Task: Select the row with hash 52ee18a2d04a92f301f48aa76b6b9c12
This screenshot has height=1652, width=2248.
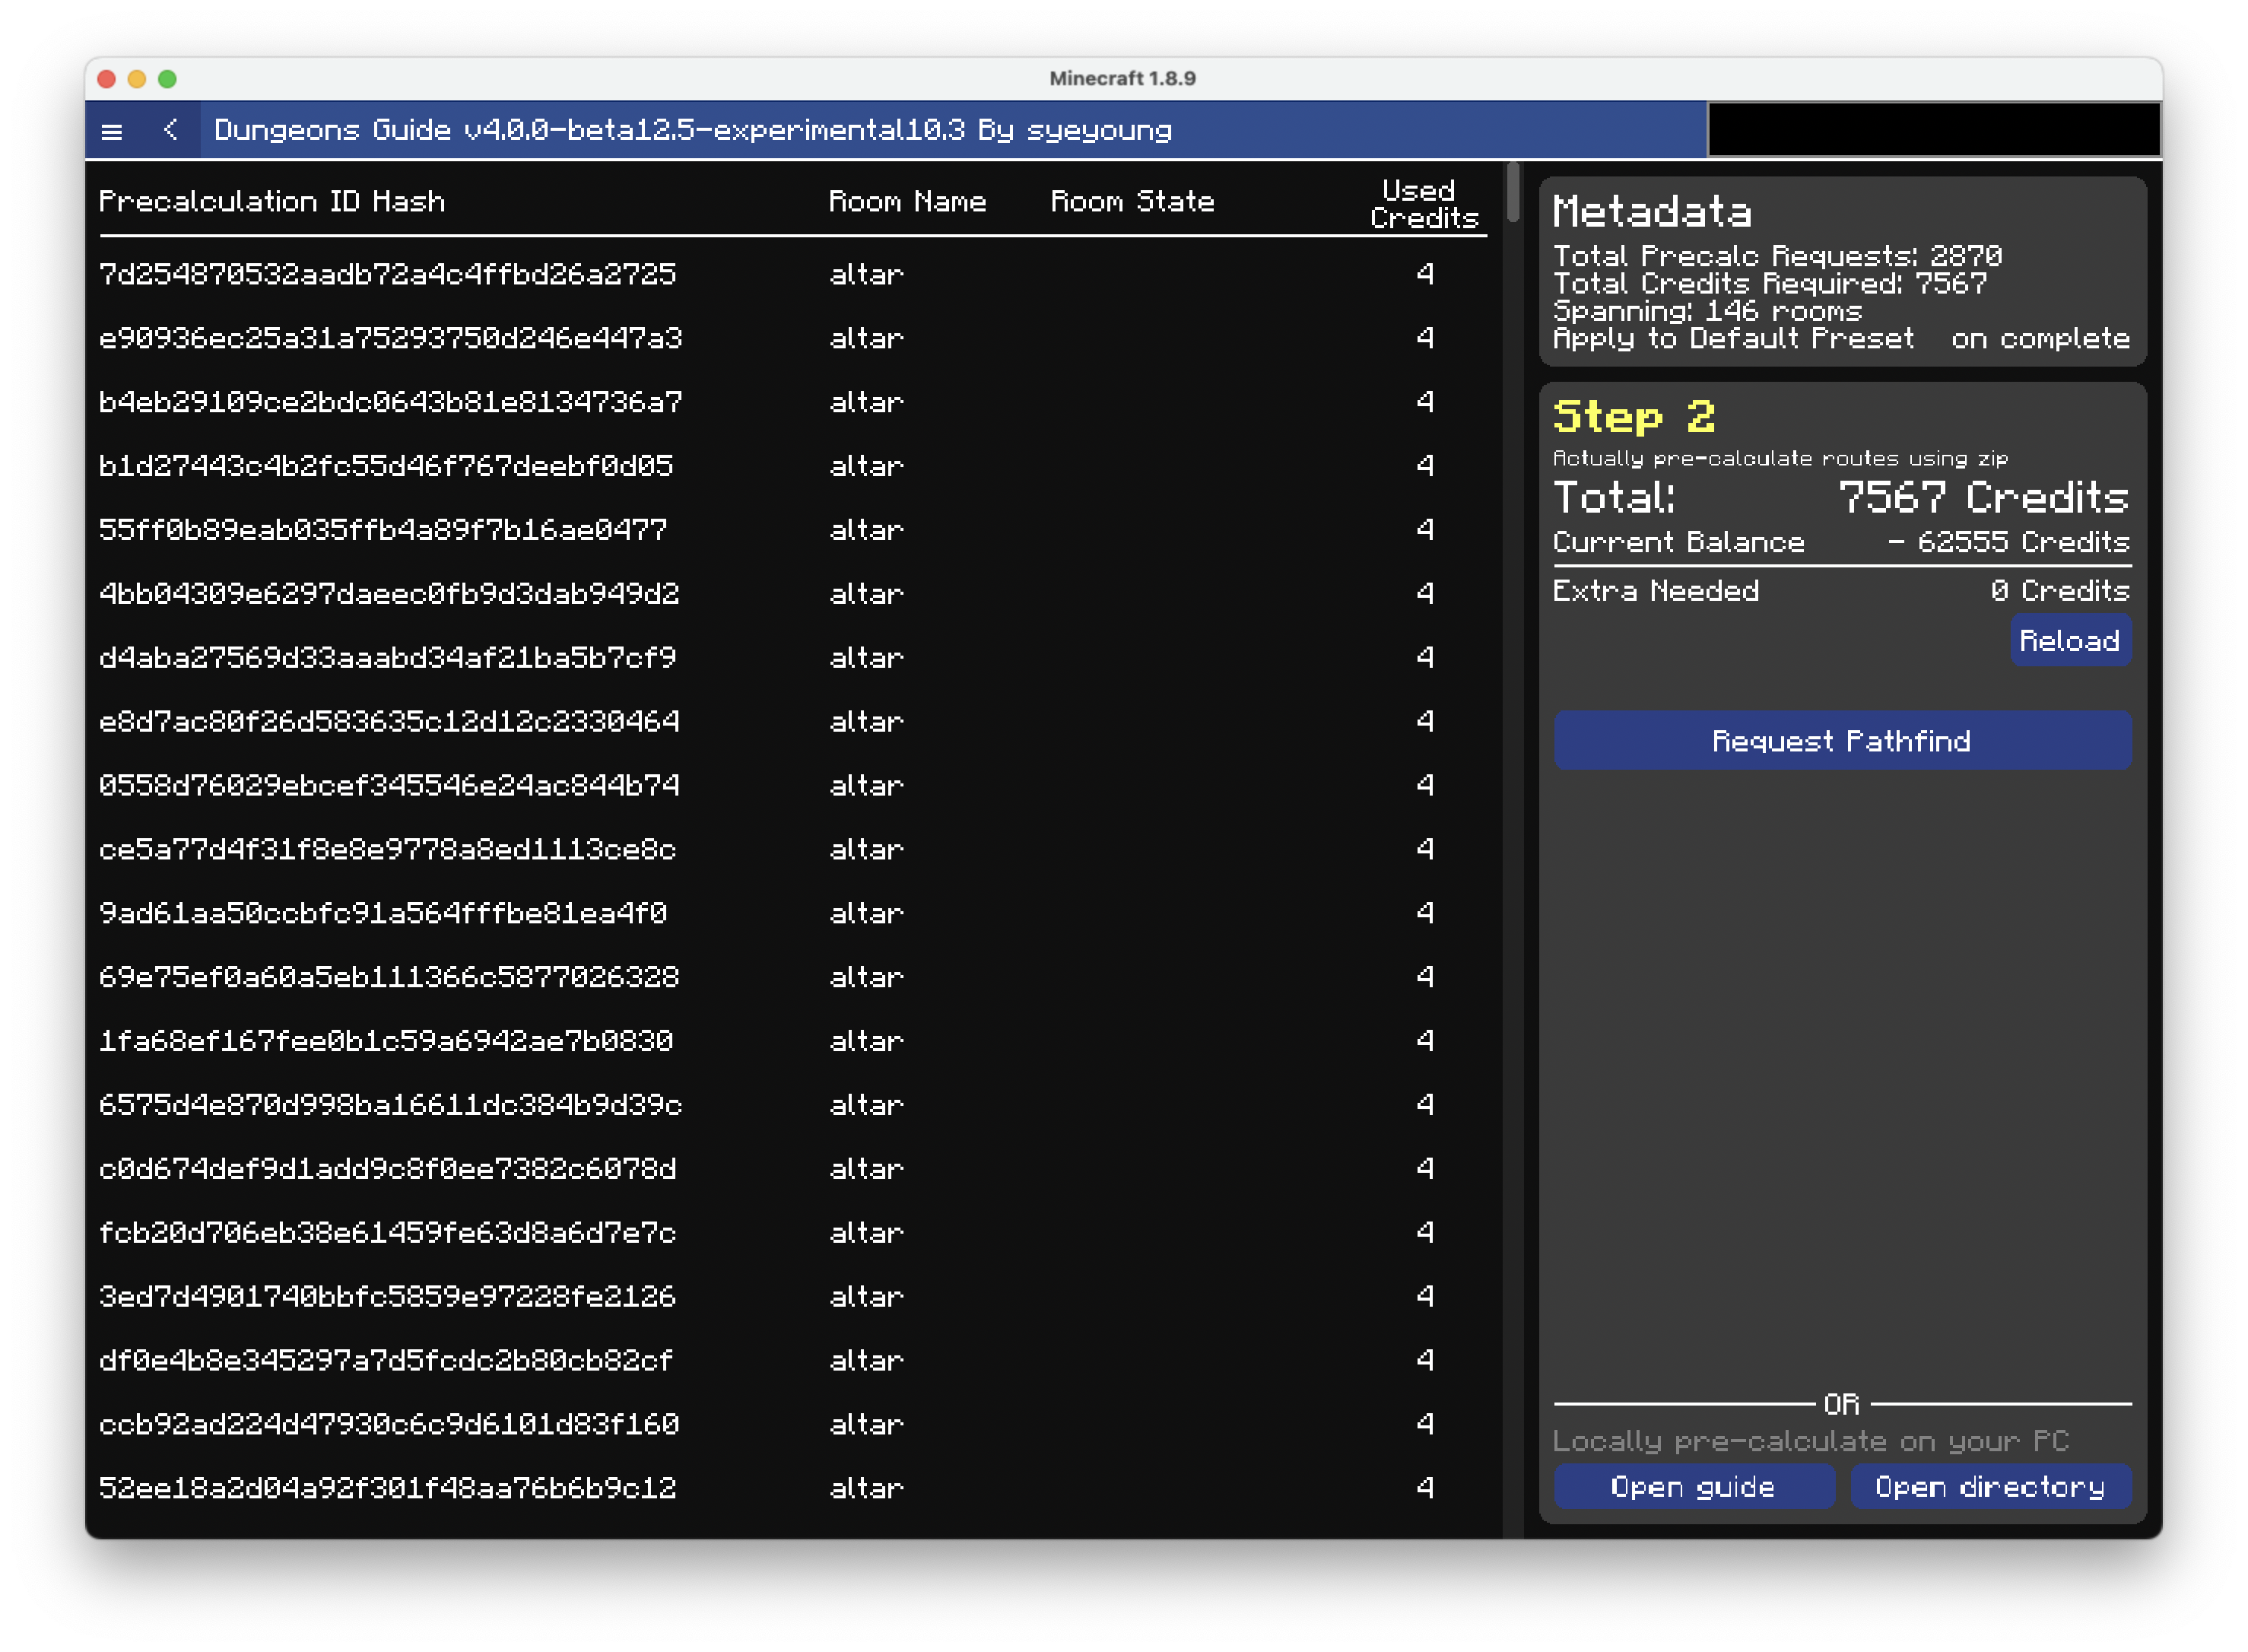Action: (388, 1488)
